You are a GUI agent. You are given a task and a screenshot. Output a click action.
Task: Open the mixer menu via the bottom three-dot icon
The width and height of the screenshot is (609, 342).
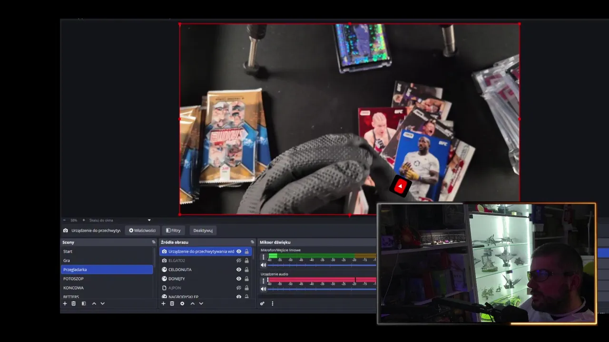272,304
